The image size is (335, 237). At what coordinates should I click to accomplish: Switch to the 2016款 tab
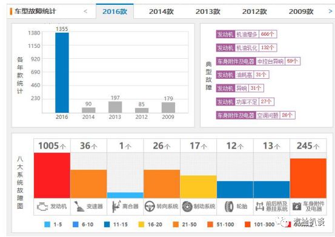point(114,12)
